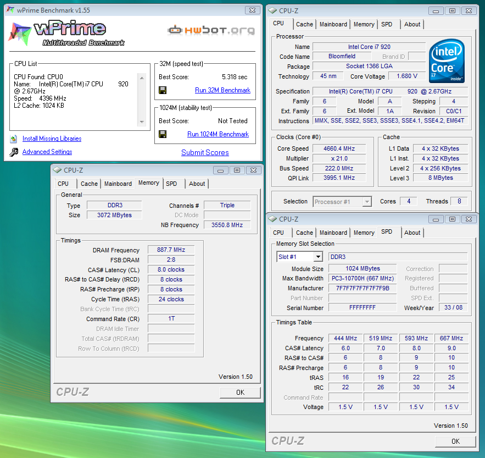Click the Core Voltage value 1.680 V
Viewport: 485px width, 458px height.
click(x=407, y=76)
